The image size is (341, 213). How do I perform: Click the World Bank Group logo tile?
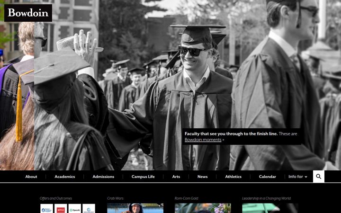89,208
